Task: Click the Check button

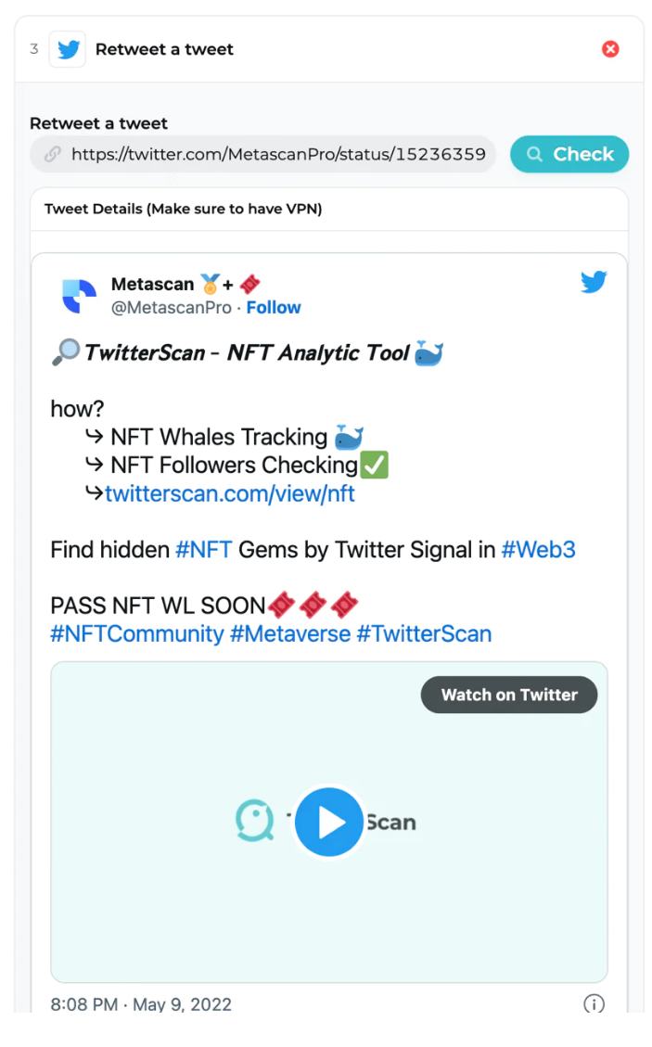Action: [569, 154]
